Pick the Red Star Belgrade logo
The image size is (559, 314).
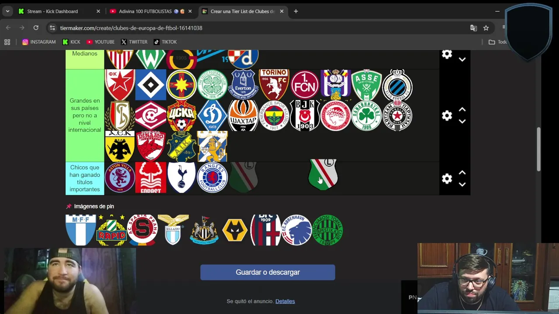pyautogui.click(x=120, y=85)
